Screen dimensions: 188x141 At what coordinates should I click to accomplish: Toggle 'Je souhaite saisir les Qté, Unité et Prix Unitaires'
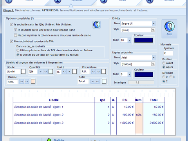[12, 24]
